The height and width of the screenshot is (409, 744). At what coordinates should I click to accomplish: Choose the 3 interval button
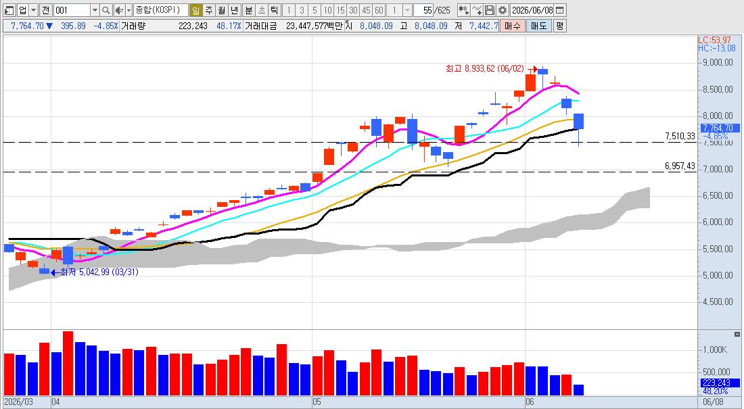302,10
